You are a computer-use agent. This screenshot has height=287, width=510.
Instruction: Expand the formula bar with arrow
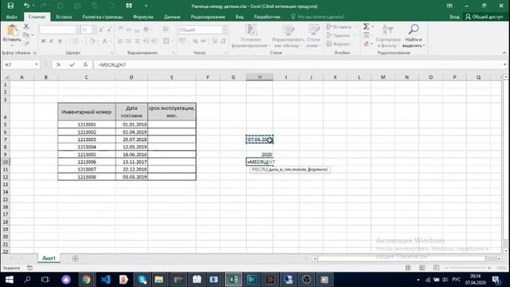point(504,65)
